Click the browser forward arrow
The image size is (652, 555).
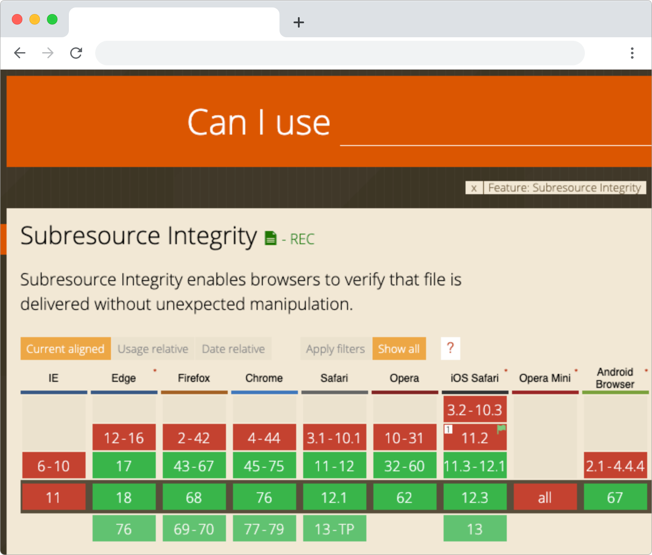(48, 53)
